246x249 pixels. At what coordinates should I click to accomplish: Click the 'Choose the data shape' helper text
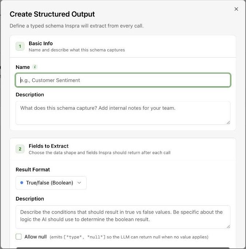click(100, 153)
